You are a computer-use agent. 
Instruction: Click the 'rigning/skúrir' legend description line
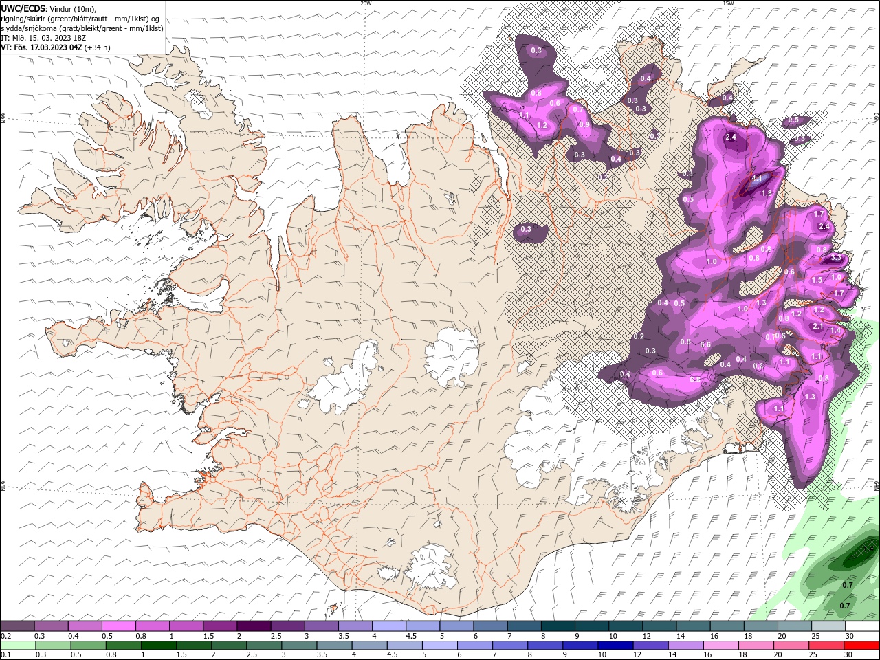tap(80, 19)
